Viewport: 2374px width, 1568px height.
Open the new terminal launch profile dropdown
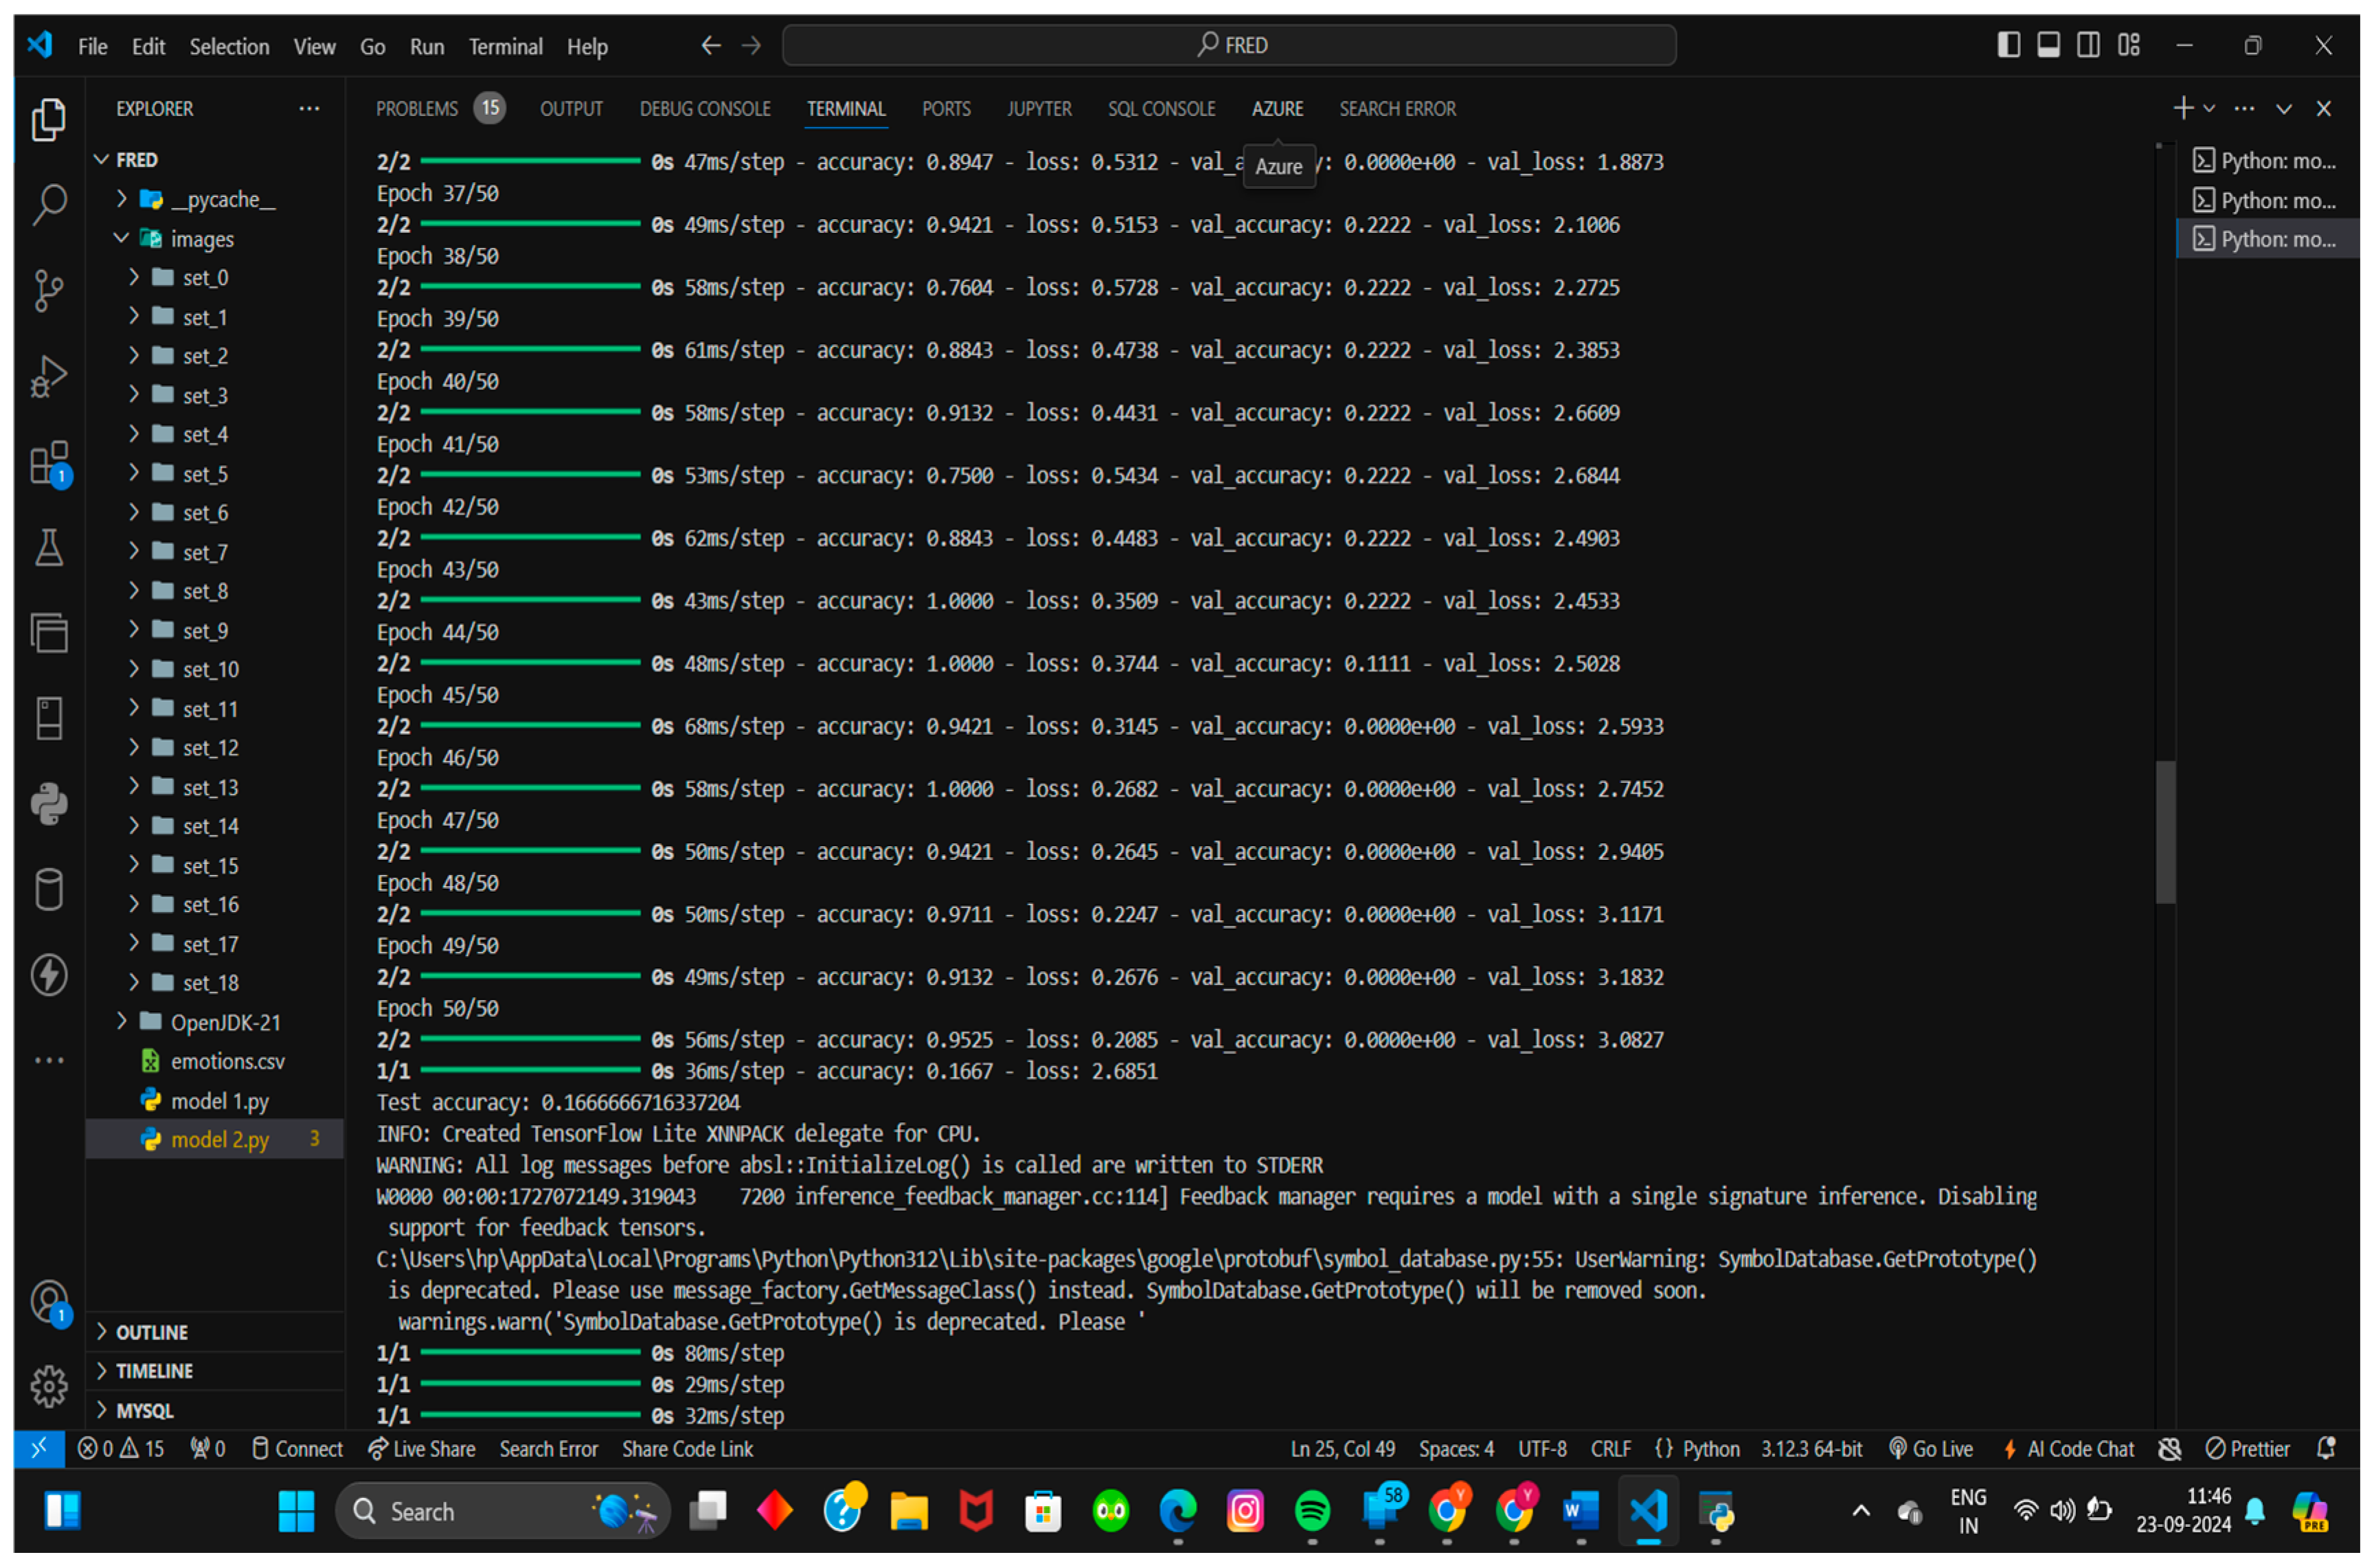pyautogui.click(x=2210, y=108)
